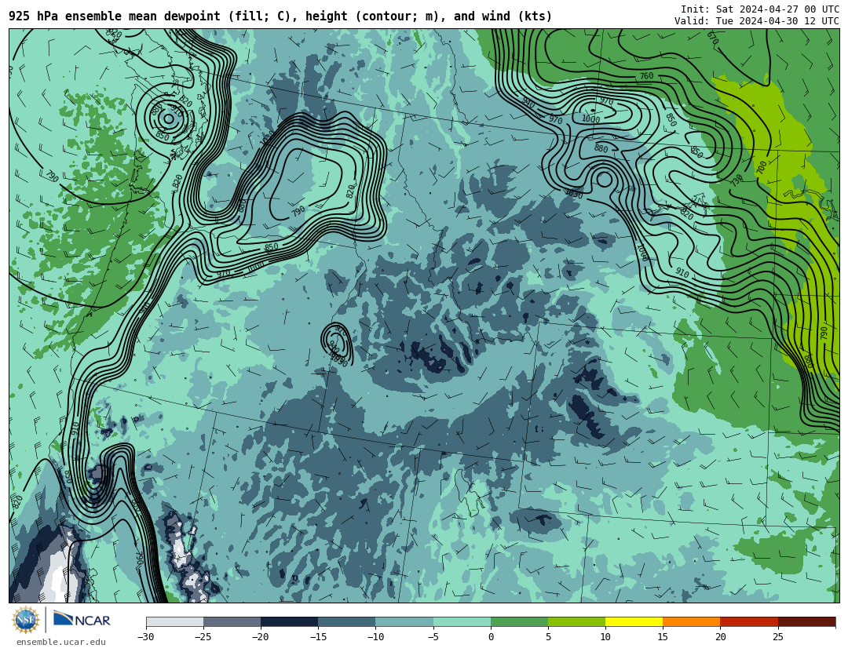Screen dimensions: 848x652
Task: Select the -15 to -10 steel blue swatch
Action: click(347, 621)
